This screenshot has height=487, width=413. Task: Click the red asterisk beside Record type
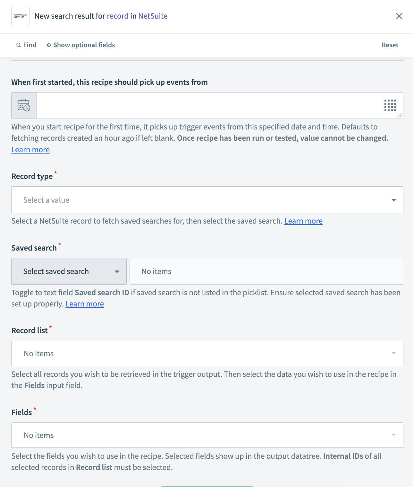[x=56, y=173]
